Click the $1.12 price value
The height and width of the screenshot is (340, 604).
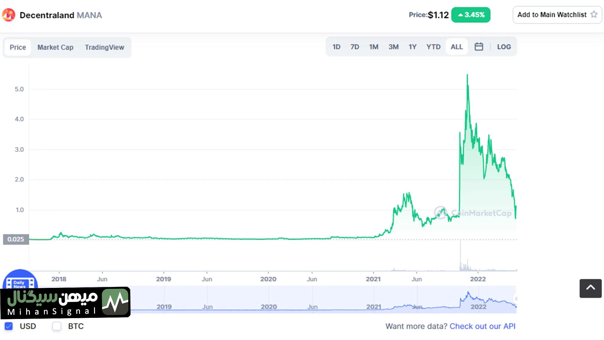point(438,15)
